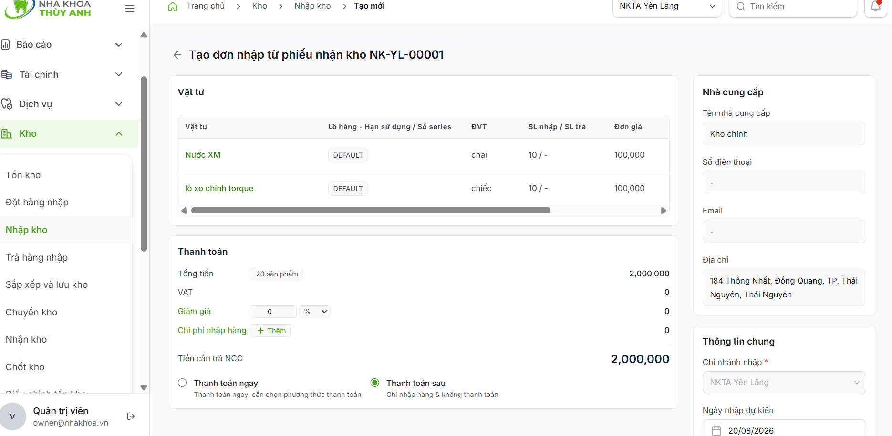
Task: Click Nhập kho in the breadcrumb
Action: click(312, 6)
